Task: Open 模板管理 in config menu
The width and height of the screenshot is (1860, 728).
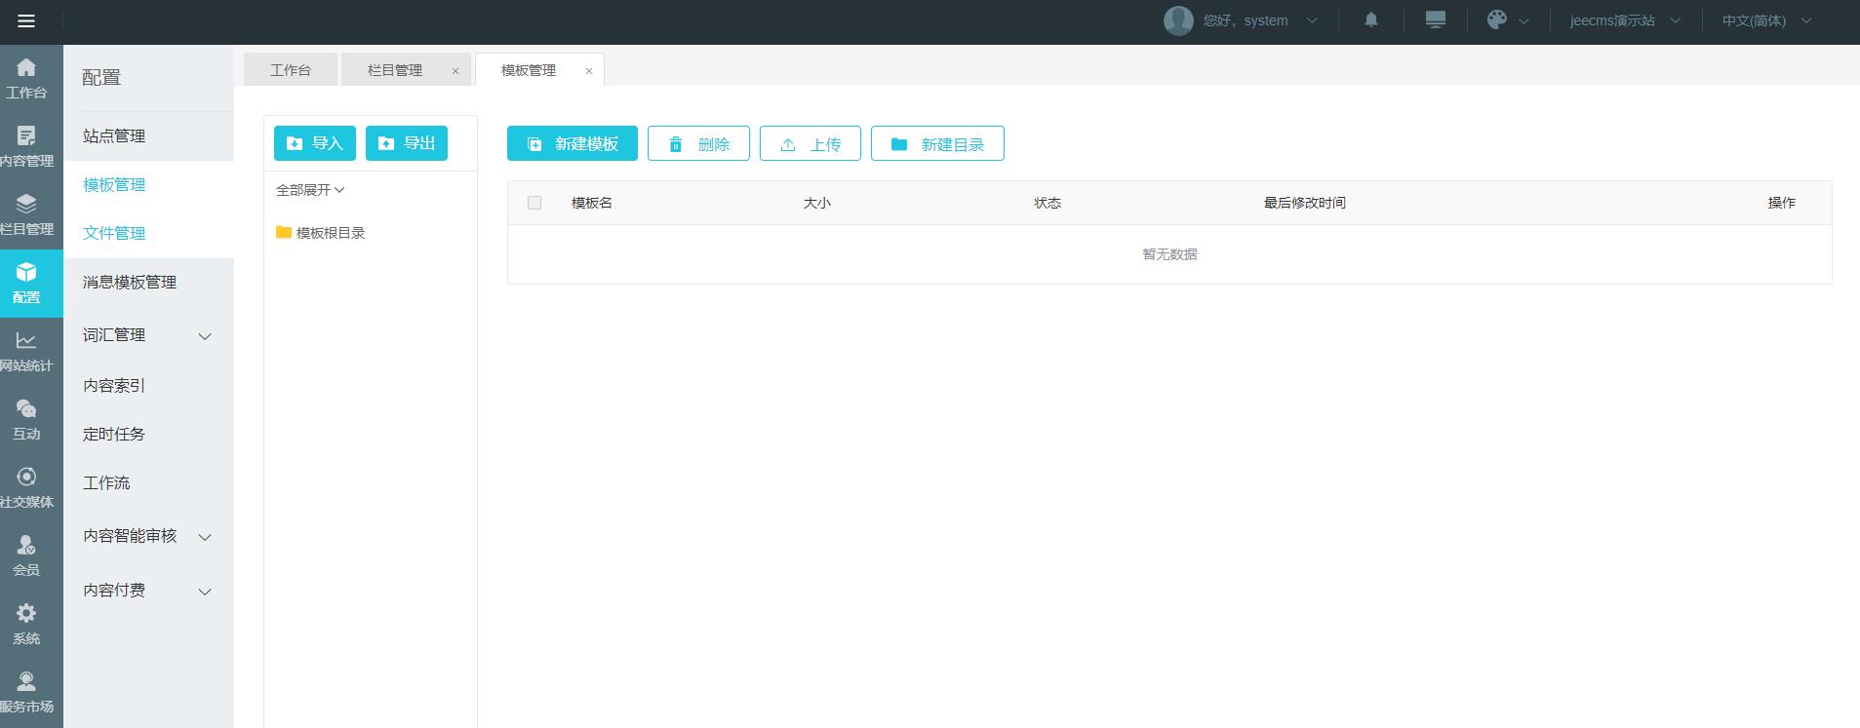Action: (148, 185)
